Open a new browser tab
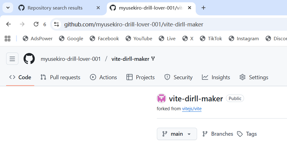 click(x=203, y=8)
